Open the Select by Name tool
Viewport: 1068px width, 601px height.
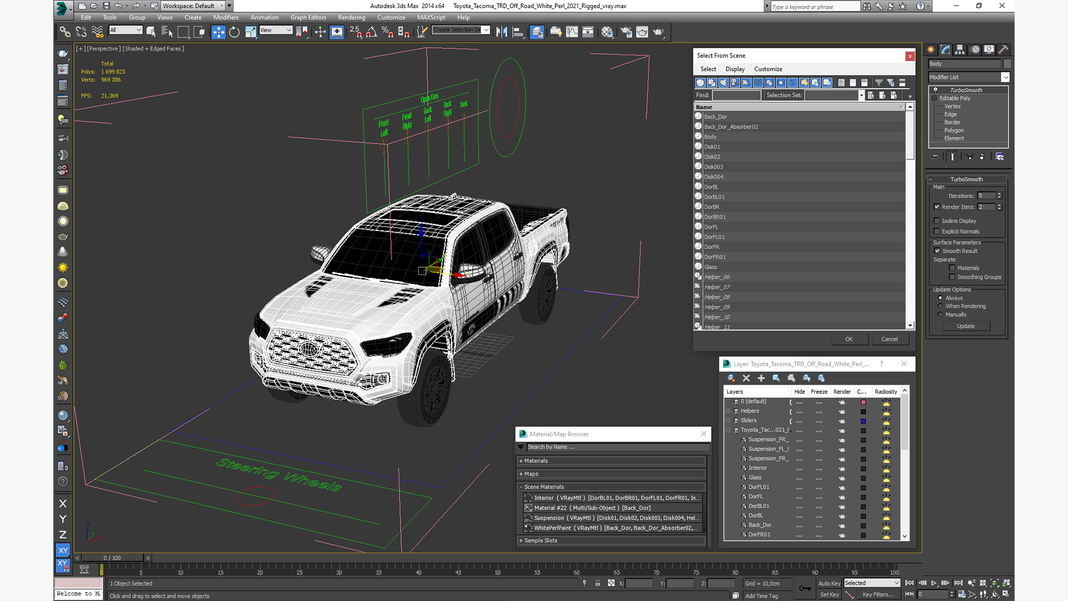[166, 32]
